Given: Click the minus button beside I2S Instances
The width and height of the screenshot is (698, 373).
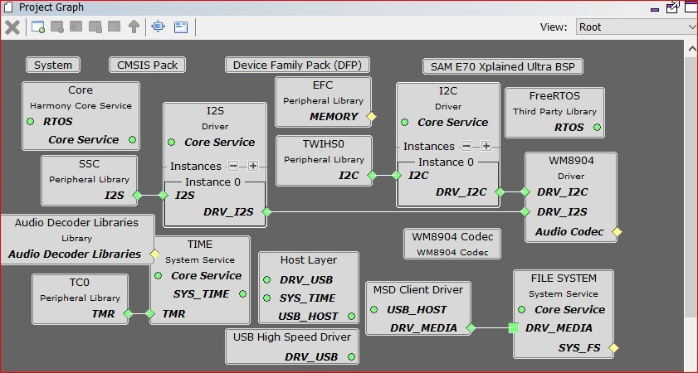Looking at the screenshot, I should tap(233, 167).
